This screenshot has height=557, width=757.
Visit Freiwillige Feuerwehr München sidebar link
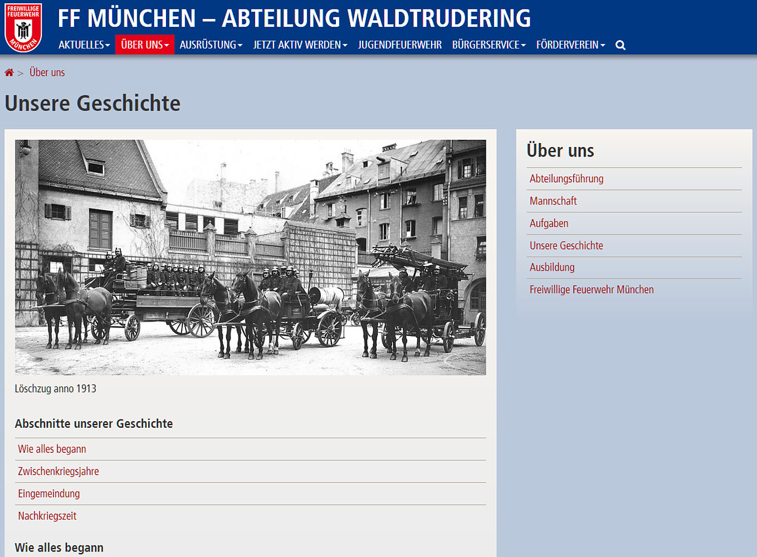591,290
